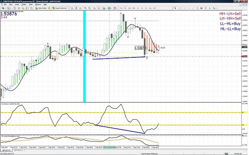249x155 pixels.
Task: Select the MN timeframe
Action: [154, 8]
